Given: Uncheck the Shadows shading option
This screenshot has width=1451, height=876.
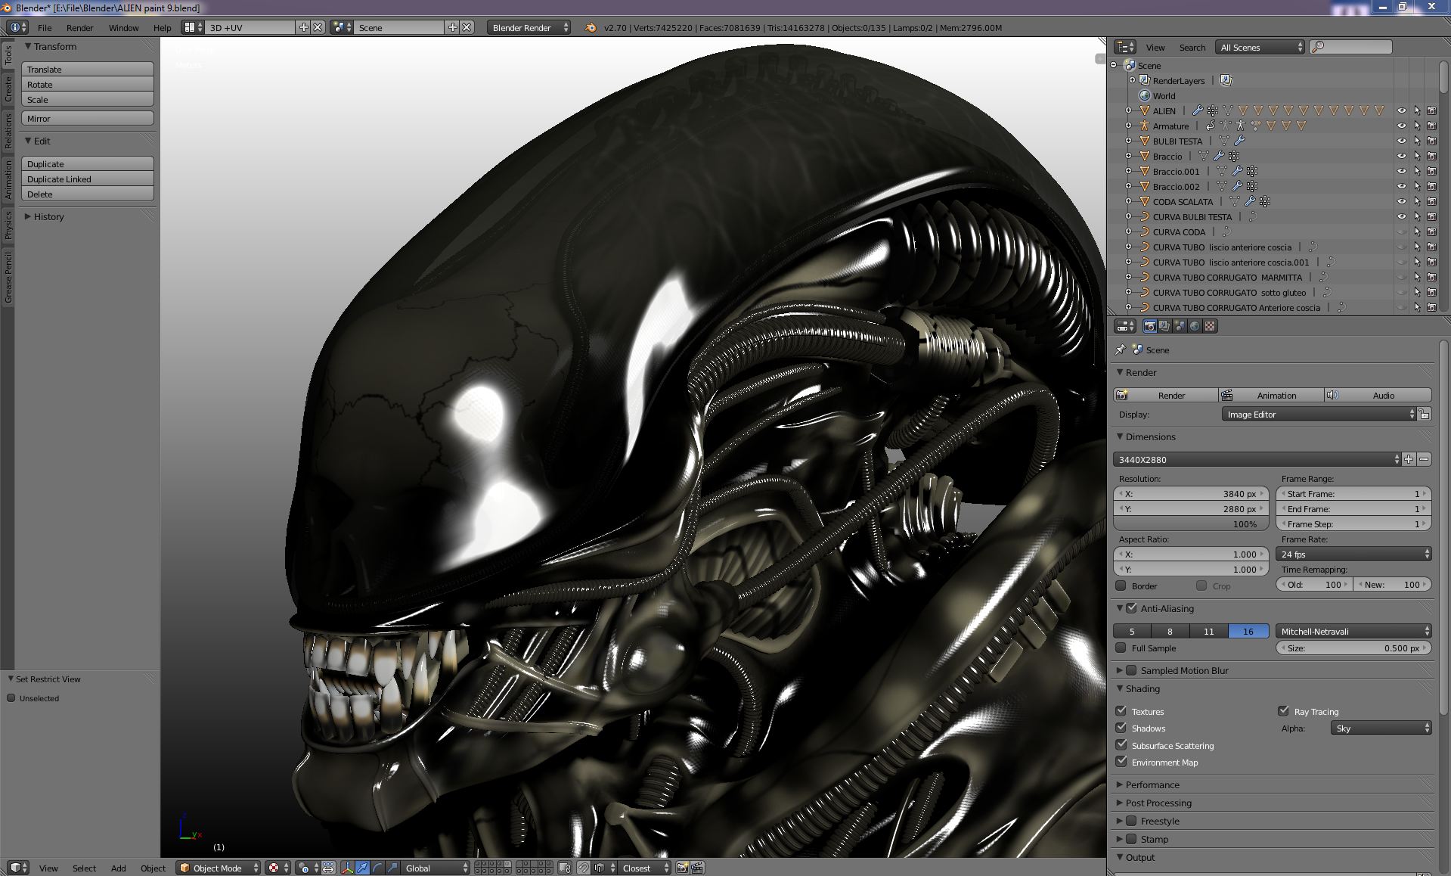Looking at the screenshot, I should point(1121,728).
